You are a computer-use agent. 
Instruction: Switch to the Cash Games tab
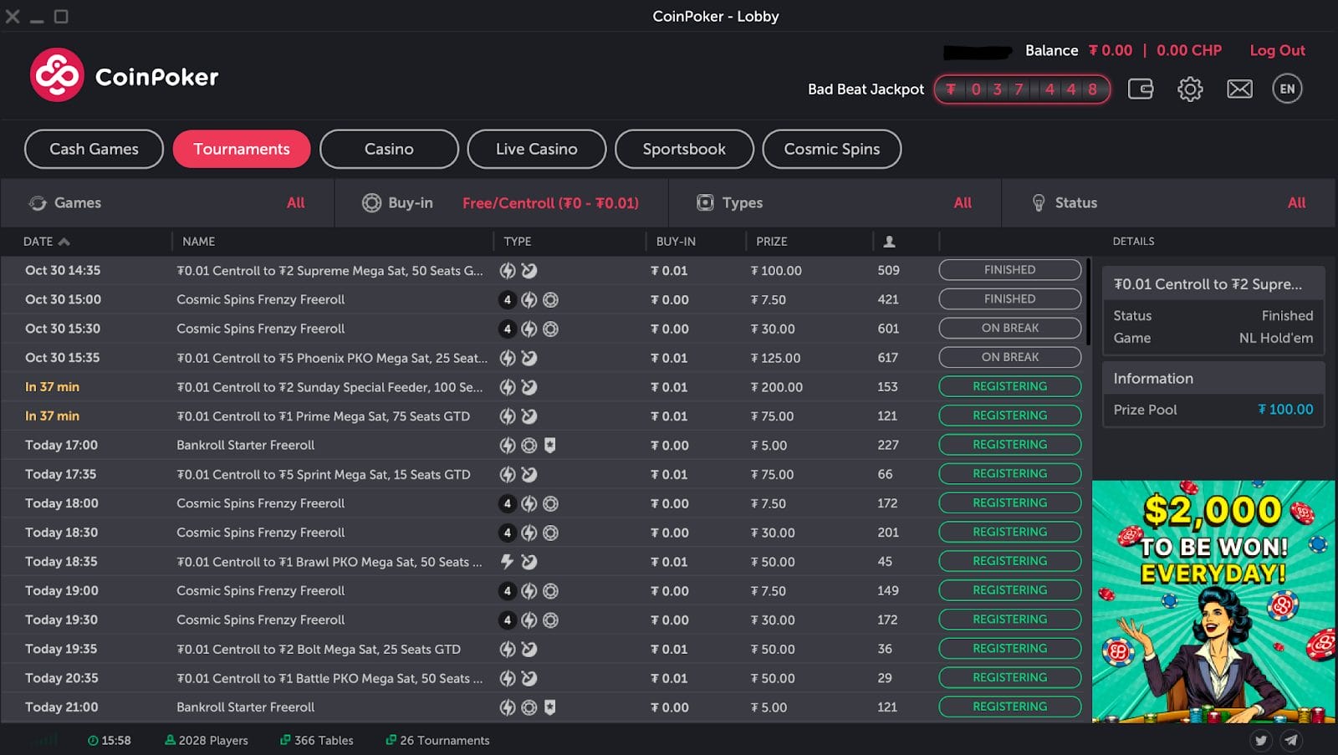(94, 149)
